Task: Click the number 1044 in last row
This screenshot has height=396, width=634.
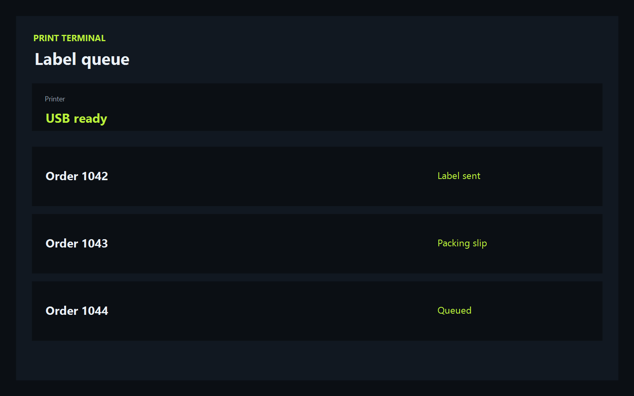Action: pyautogui.click(x=95, y=311)
